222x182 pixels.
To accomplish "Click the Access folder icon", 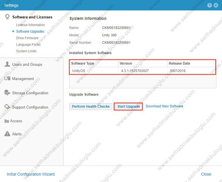I will [7, 121].
